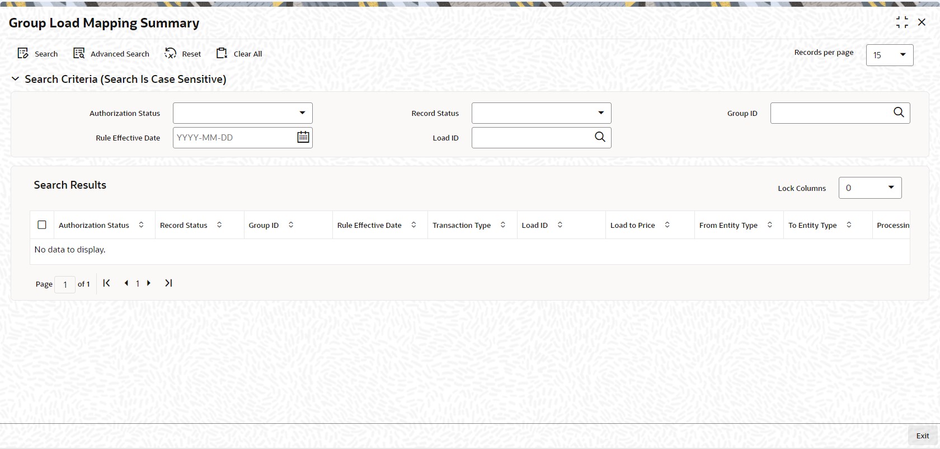Click the Search Results heading
The image size is (940, 449).
click(x=70, y=185)
